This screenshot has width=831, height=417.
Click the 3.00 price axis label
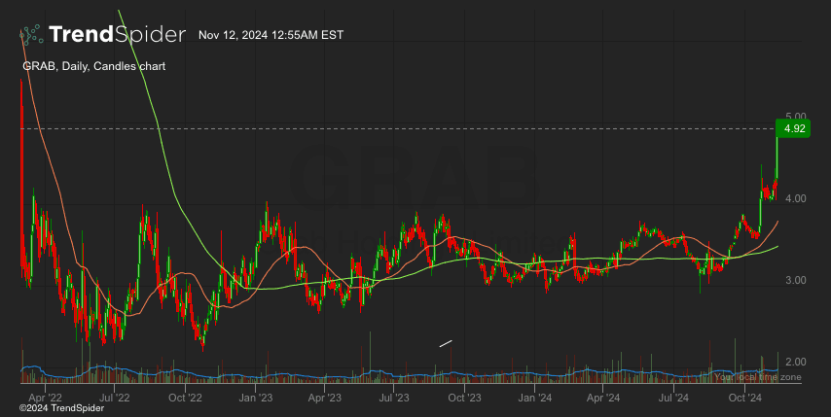coord(795,281)
